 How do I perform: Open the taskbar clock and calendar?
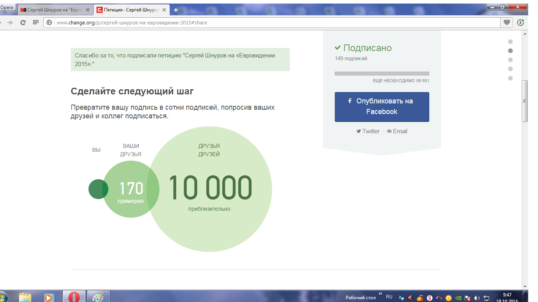(x=507, y=297)
